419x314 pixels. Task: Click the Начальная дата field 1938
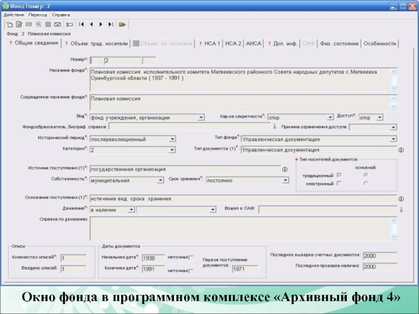click(x=153, y=258)
